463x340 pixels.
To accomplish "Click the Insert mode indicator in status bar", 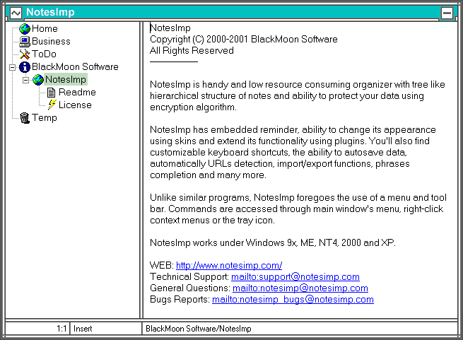I will click(x=83, y=329).
